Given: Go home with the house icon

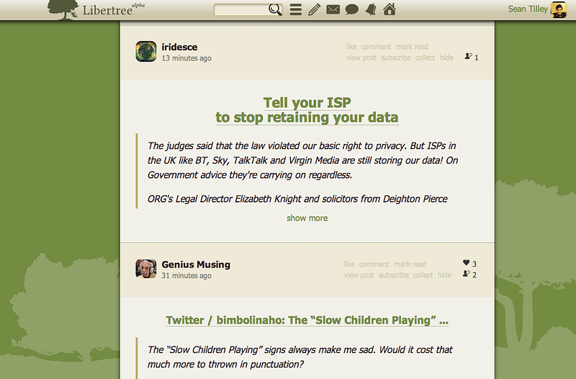Looking at the screenshot, I should pyautogui.click(x=390, y=9).
